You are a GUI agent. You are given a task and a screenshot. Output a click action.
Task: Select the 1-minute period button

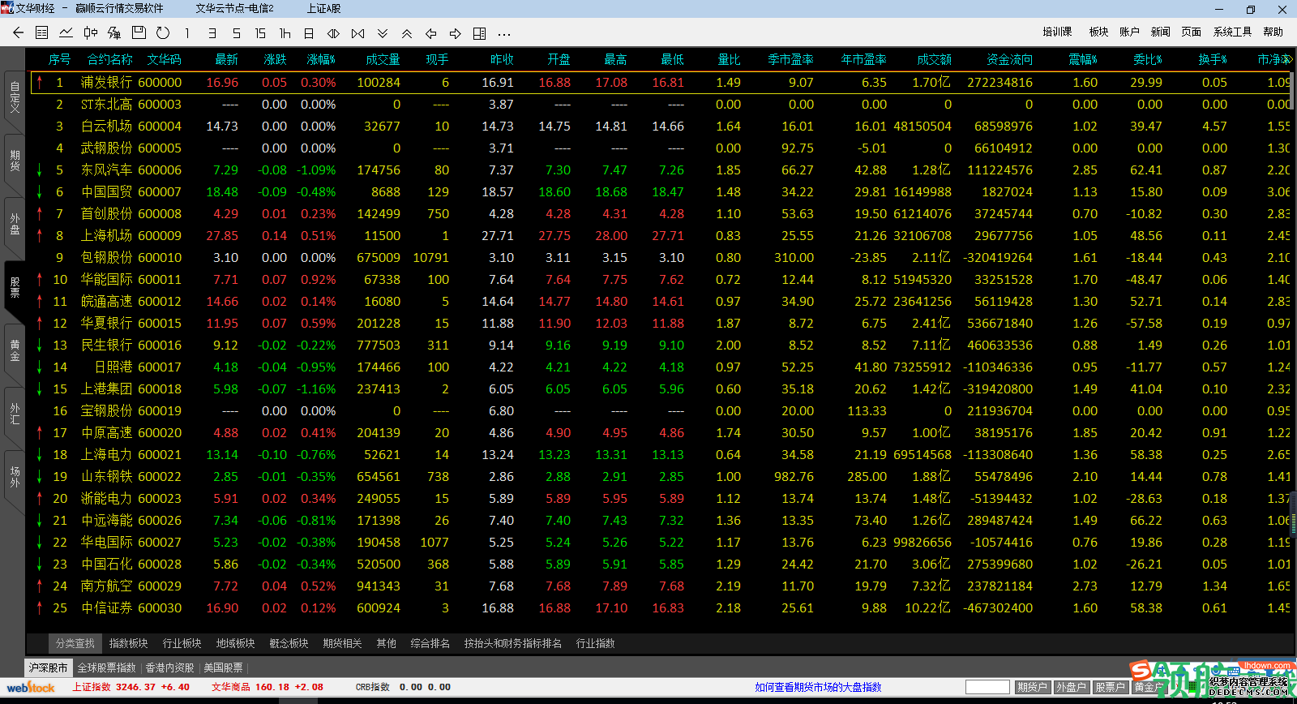tap(187, 33)
